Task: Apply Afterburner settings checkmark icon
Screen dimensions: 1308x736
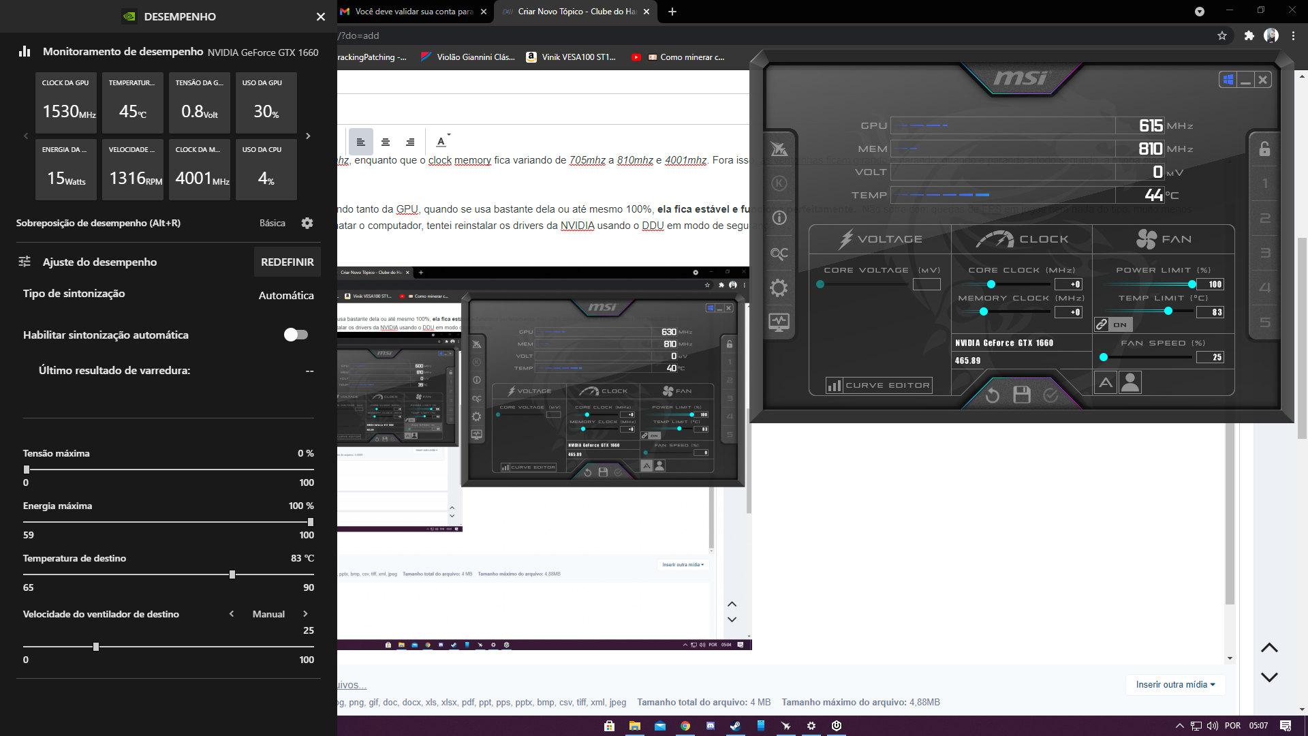Action: pos(1051,395)
